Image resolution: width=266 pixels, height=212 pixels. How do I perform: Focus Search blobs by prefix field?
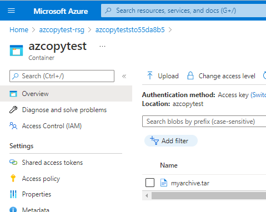[x=204, y=122]
